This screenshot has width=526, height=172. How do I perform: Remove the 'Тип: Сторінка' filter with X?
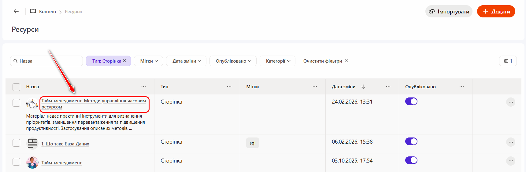pyautogui.click(x=124, y=61)
